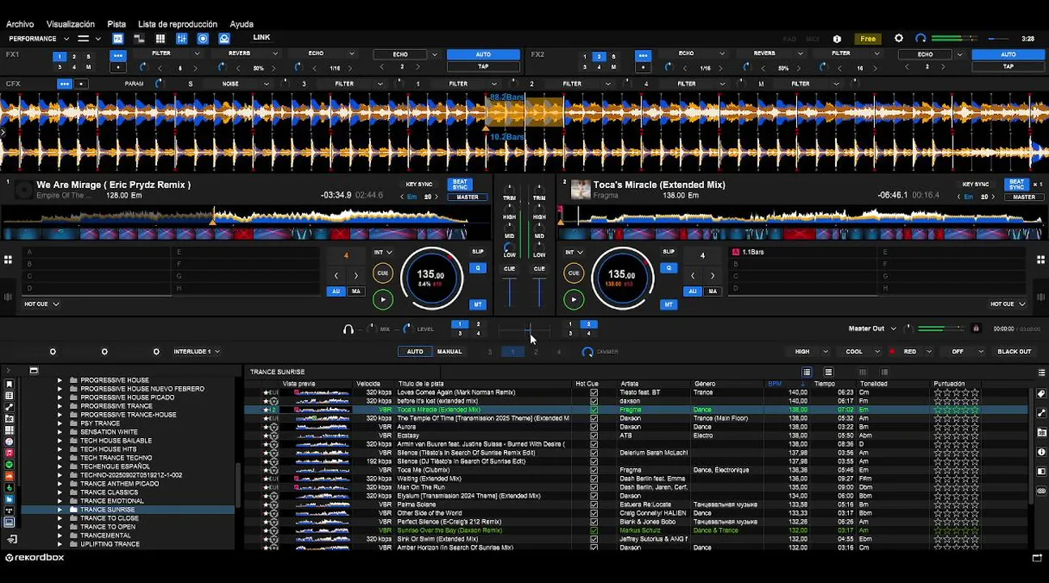Click the track list view icon above BPM column
This screenshot has width=1049, height=583.
pos(807,372)
